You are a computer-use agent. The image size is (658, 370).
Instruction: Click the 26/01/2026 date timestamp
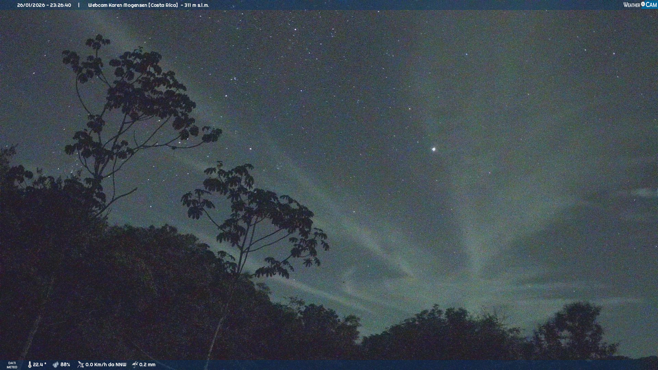click(31, 5)
